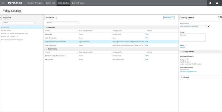Select Product Improvement Program

pos(12,40)
